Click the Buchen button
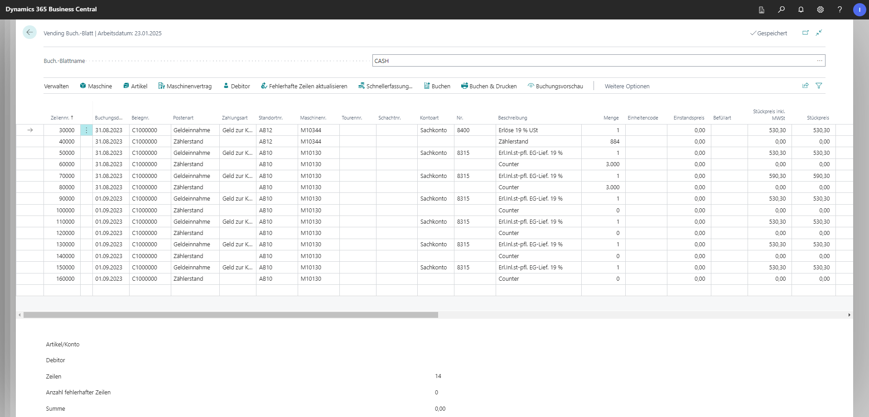Viewport: 869px width, 417px height. (437, 86)
